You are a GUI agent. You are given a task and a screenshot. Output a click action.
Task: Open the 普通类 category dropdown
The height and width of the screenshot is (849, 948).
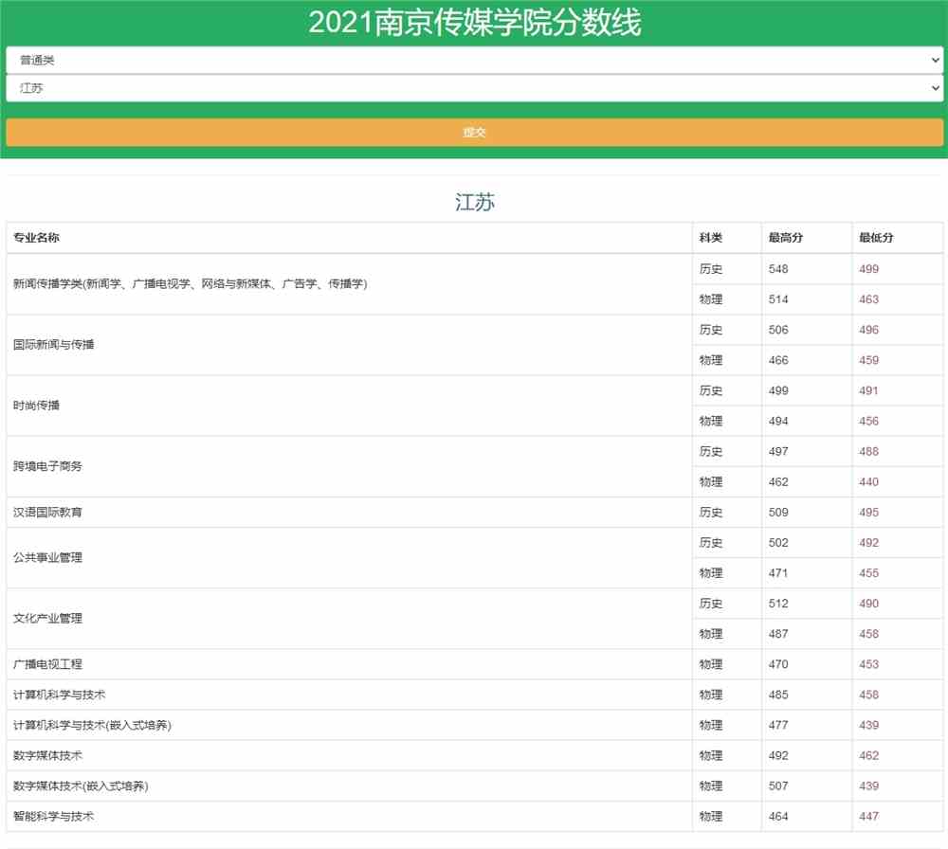coord(475,60)
